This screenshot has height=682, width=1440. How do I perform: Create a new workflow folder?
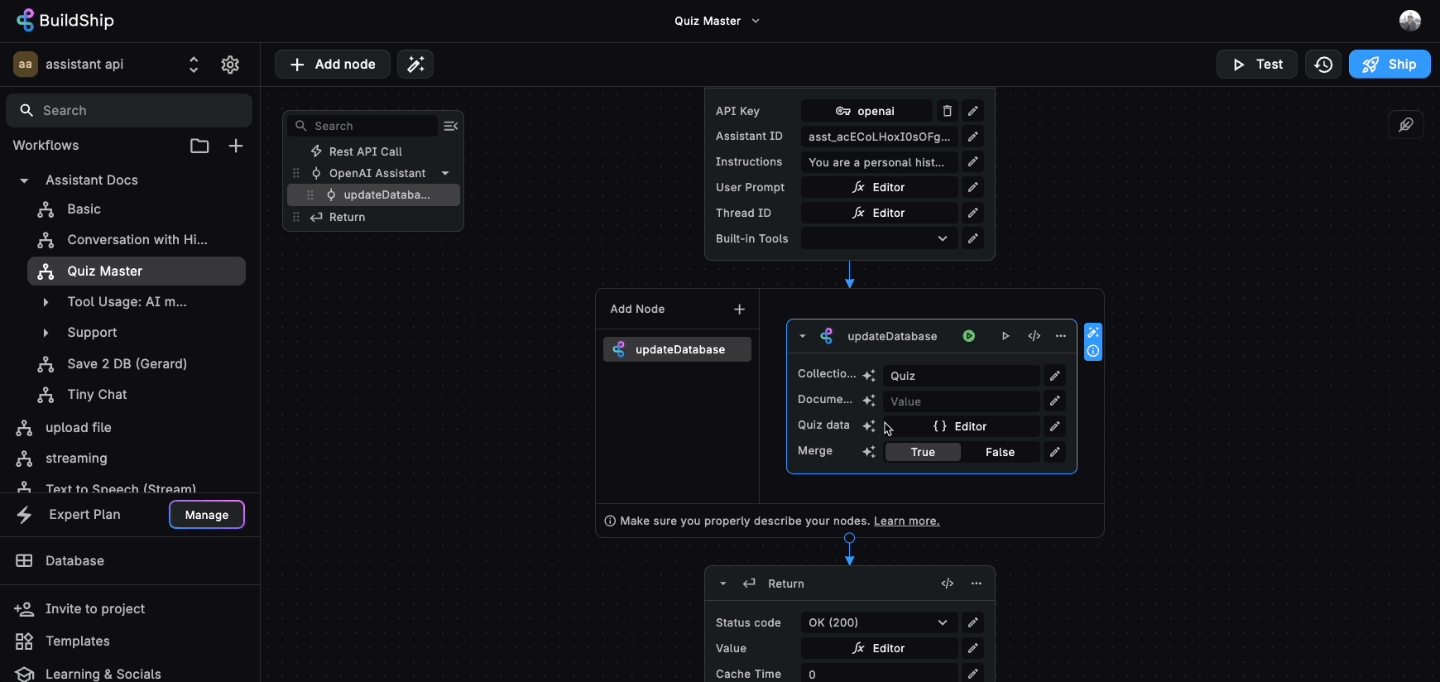[x=199, y=146]
